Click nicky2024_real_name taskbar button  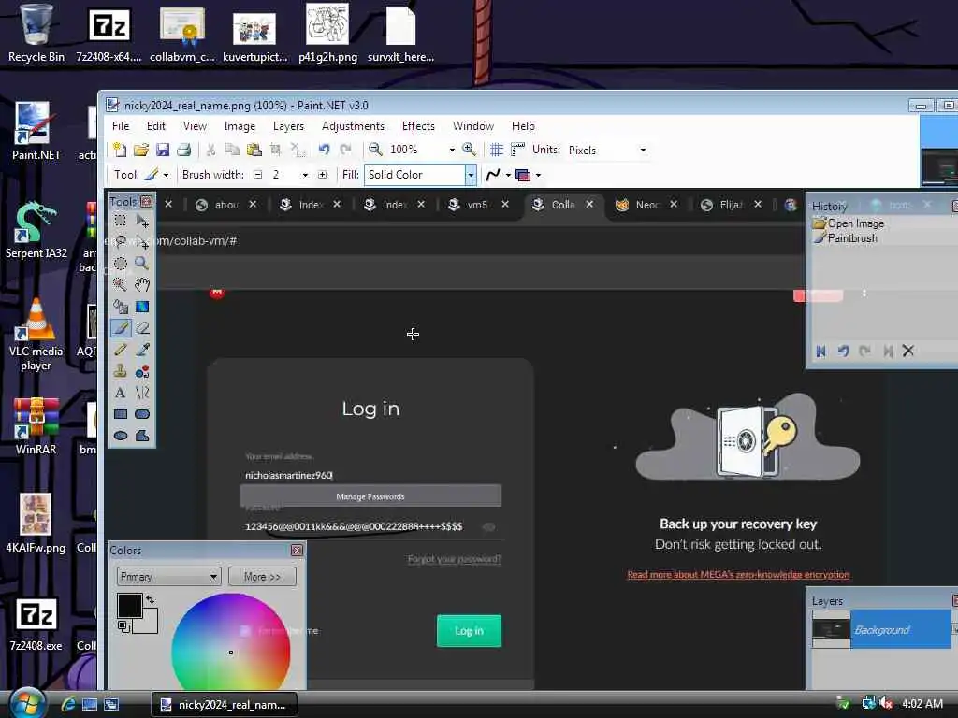pos(225,705)
